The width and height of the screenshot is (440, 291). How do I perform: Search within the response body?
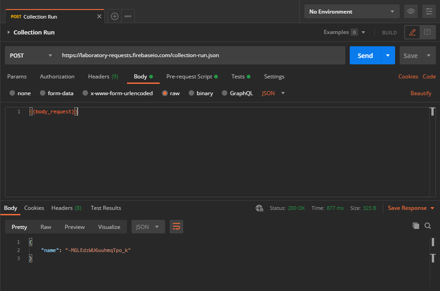[x=428, y=226]
